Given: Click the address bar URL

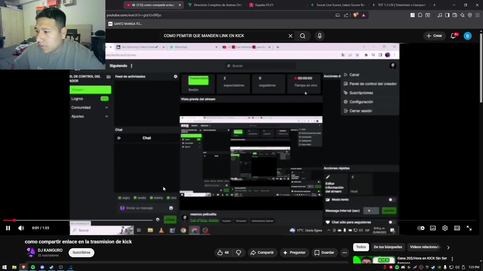Looking at the screenshot, I should coord(134,15).
